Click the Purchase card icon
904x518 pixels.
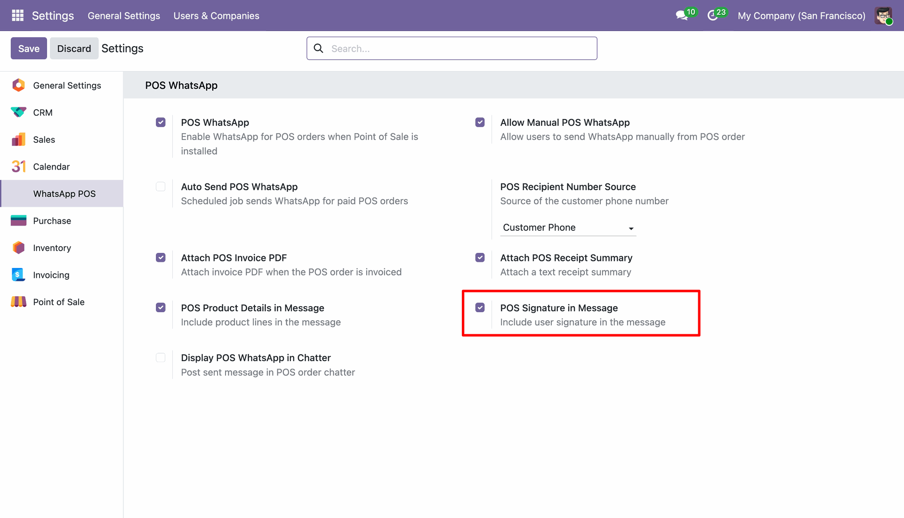pos(18,221)
